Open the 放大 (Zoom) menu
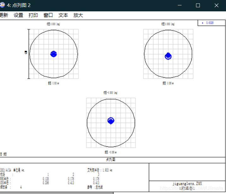226x194 pixels. coord(78,15)
